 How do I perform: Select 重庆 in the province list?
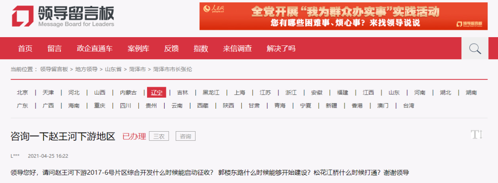(x=100, y=105)
